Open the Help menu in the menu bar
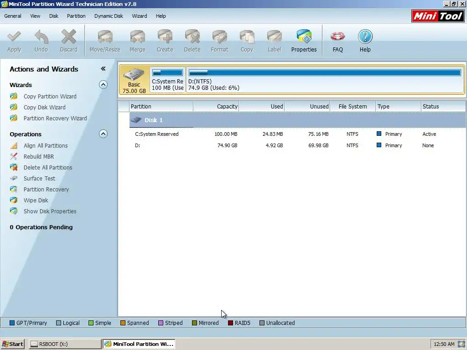Image resolution: width=467 pixels, height=350 pixels. tap(161, 16)
